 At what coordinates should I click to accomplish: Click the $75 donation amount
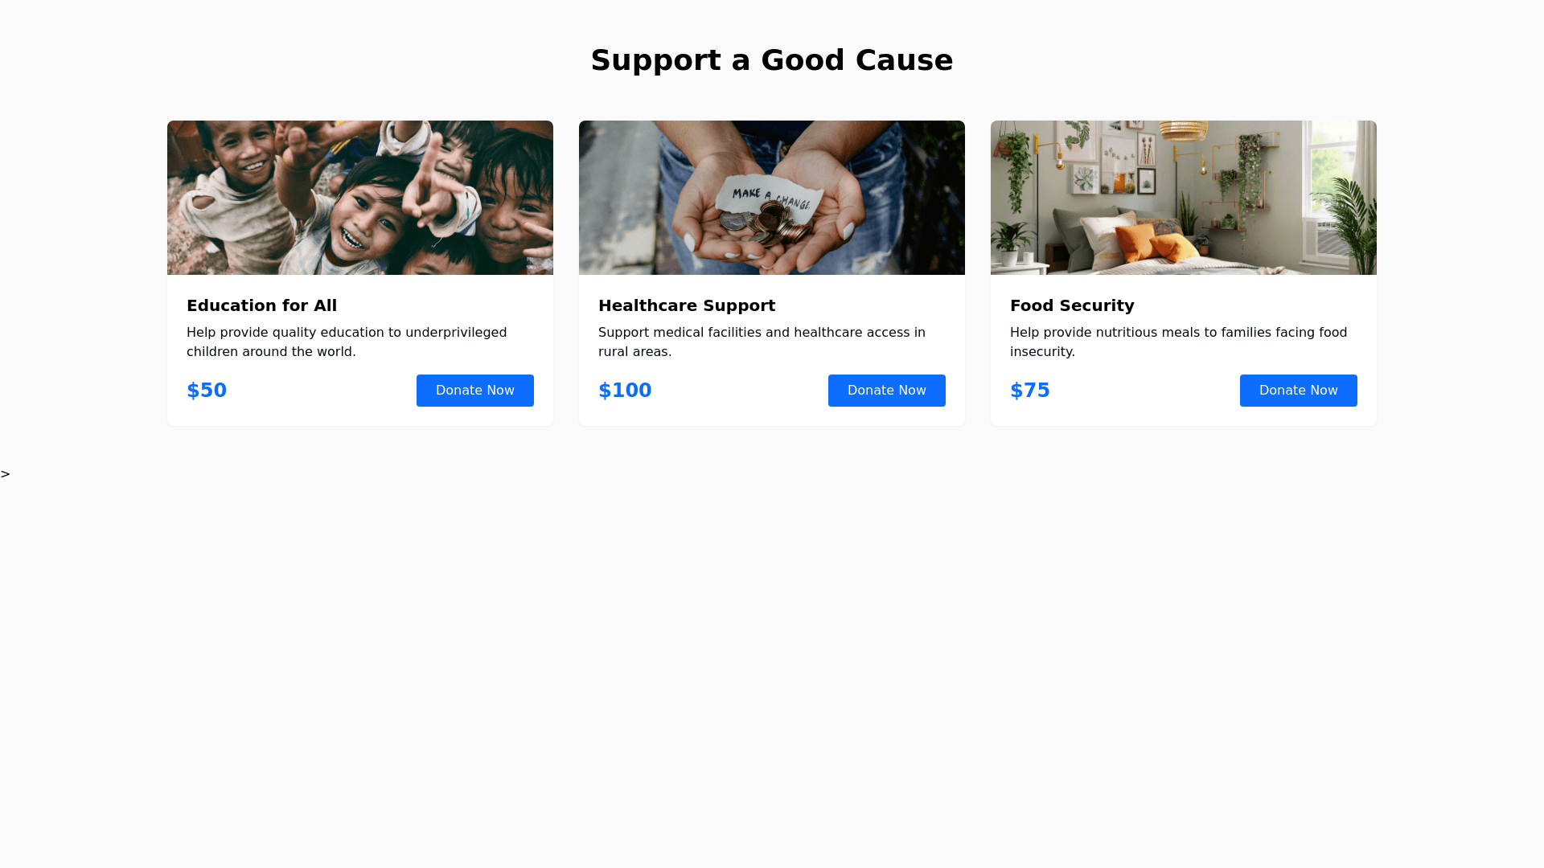(1030, 391)
